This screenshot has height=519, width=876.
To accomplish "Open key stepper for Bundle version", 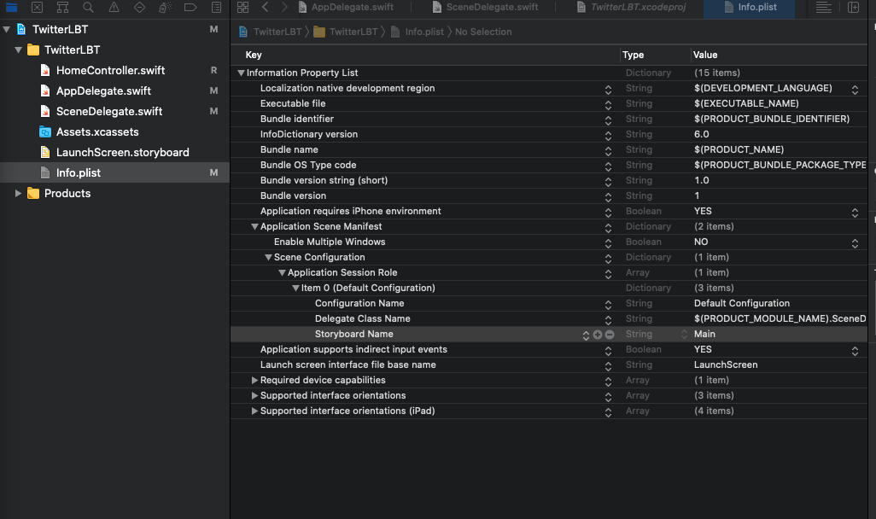I will [609, 196].
